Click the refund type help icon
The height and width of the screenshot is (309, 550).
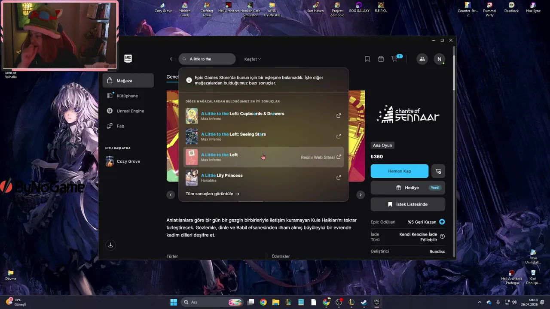[x=442, y=236]
